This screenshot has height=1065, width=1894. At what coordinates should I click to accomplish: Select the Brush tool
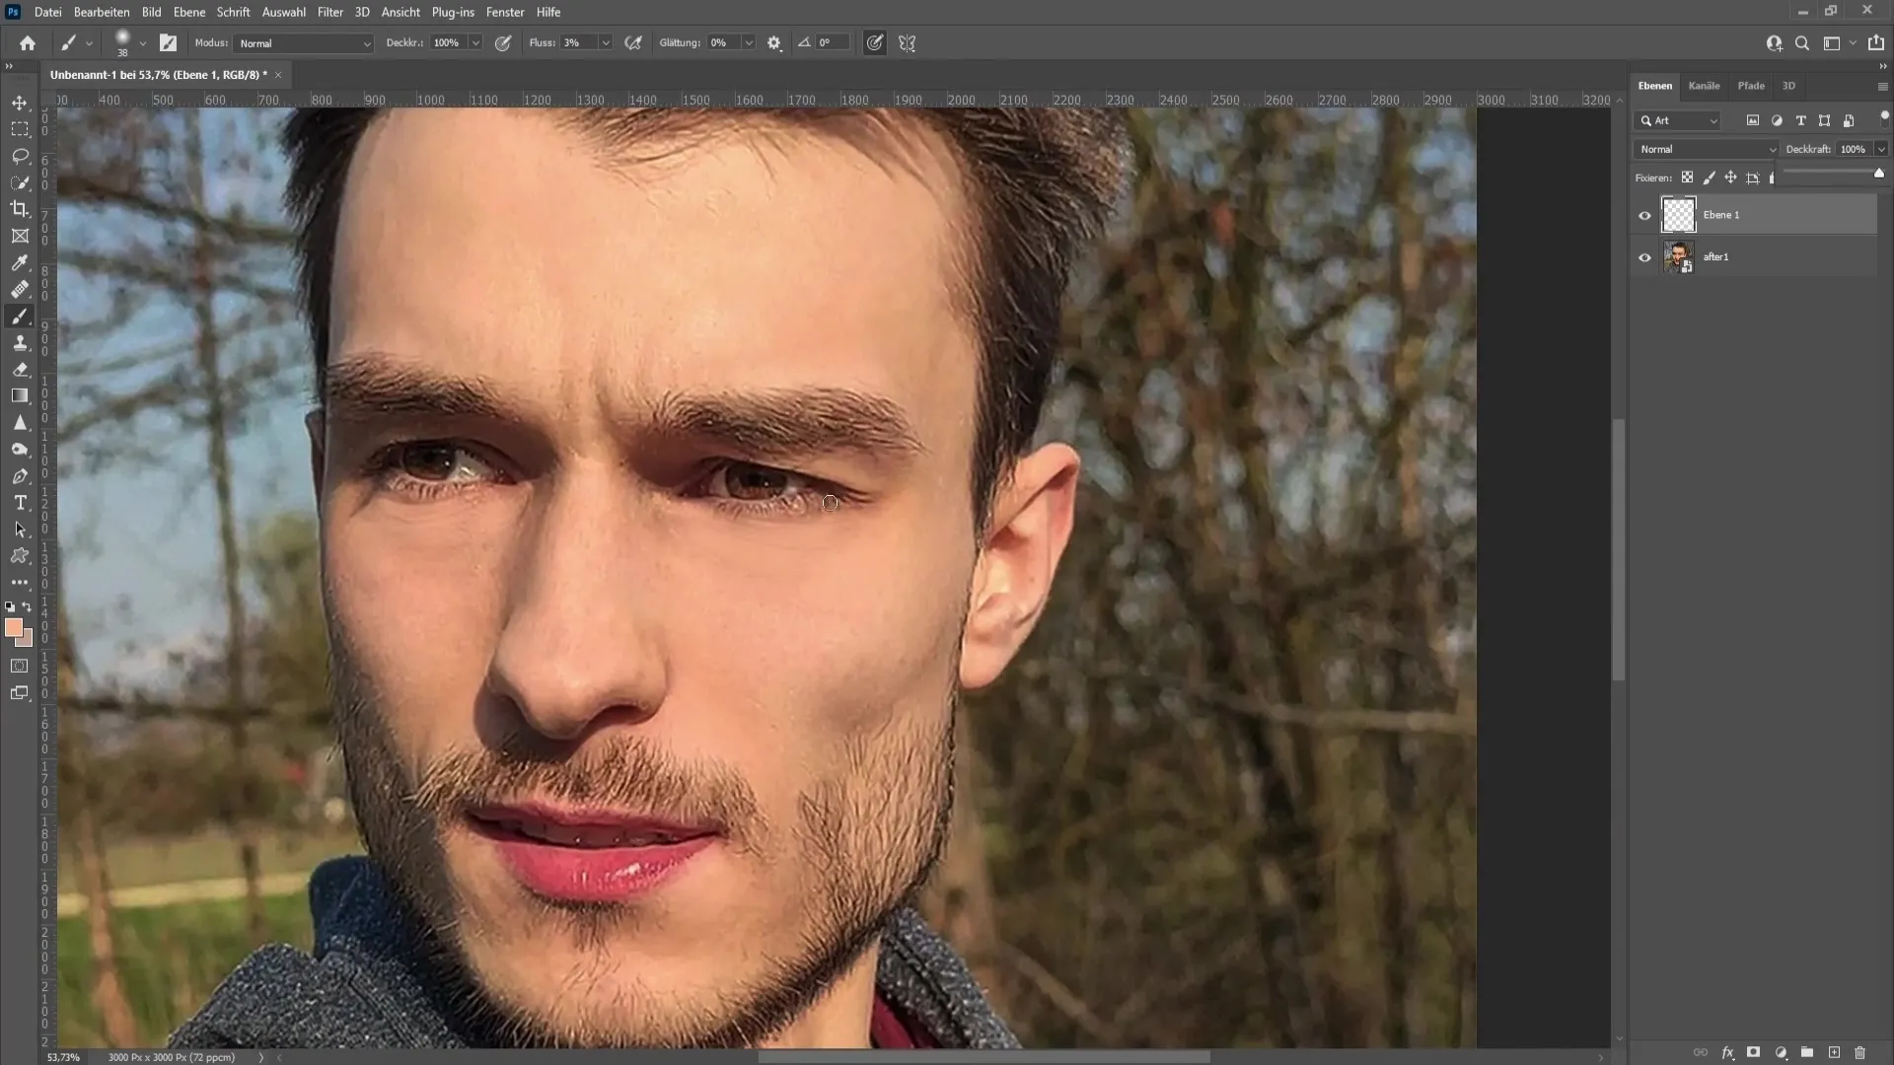(x=20, y=316)
